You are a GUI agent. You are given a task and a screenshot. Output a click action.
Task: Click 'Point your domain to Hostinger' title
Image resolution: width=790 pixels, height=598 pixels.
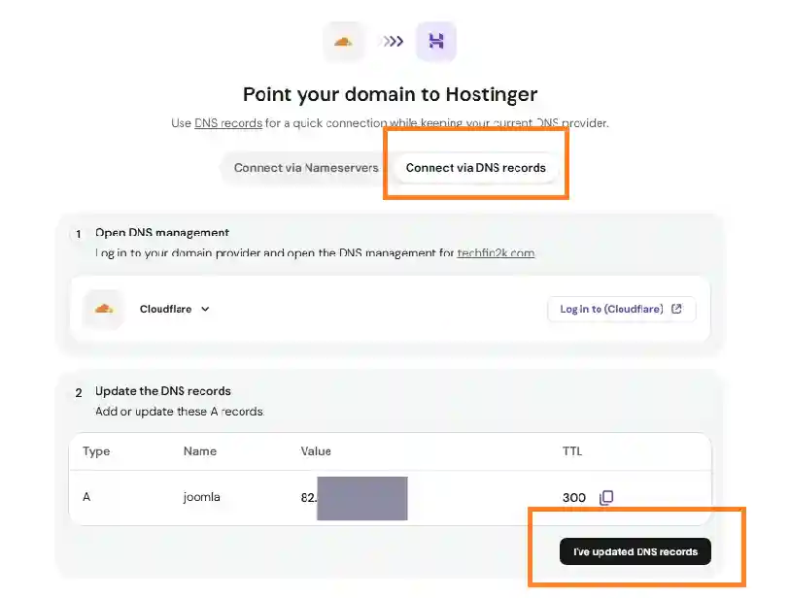tap(390, 94)
